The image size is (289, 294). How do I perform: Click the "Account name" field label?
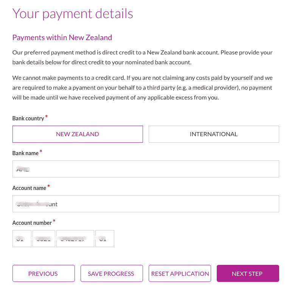point(29,188)
